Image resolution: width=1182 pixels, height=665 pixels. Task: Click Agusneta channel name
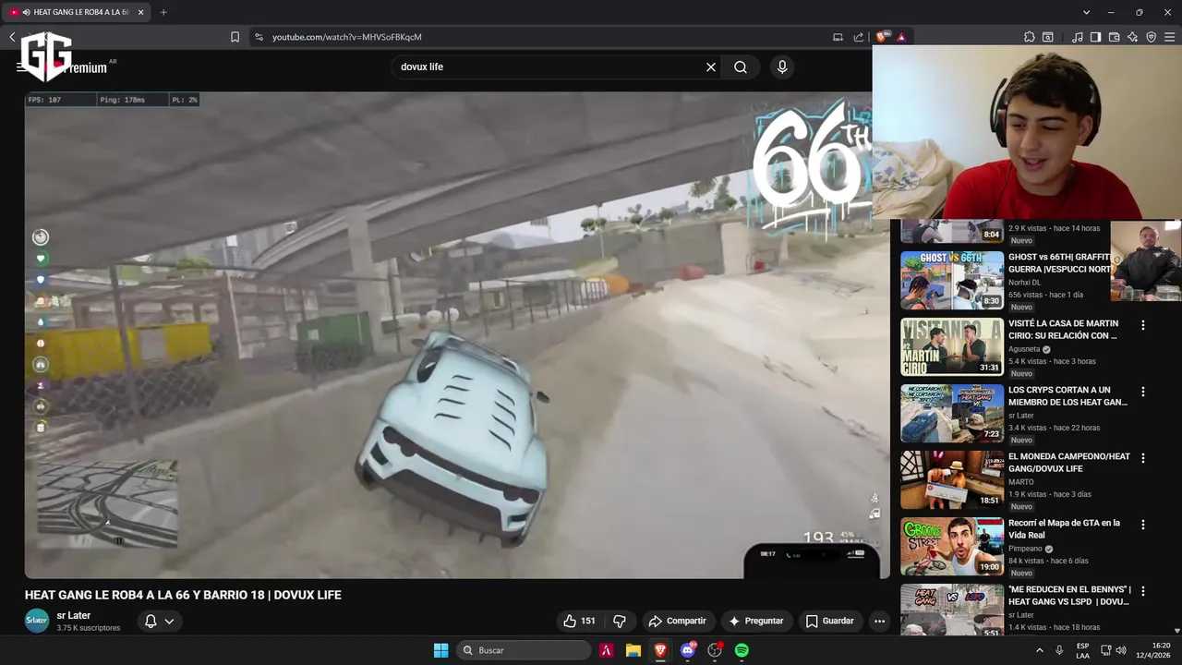tap(1024, 350)
